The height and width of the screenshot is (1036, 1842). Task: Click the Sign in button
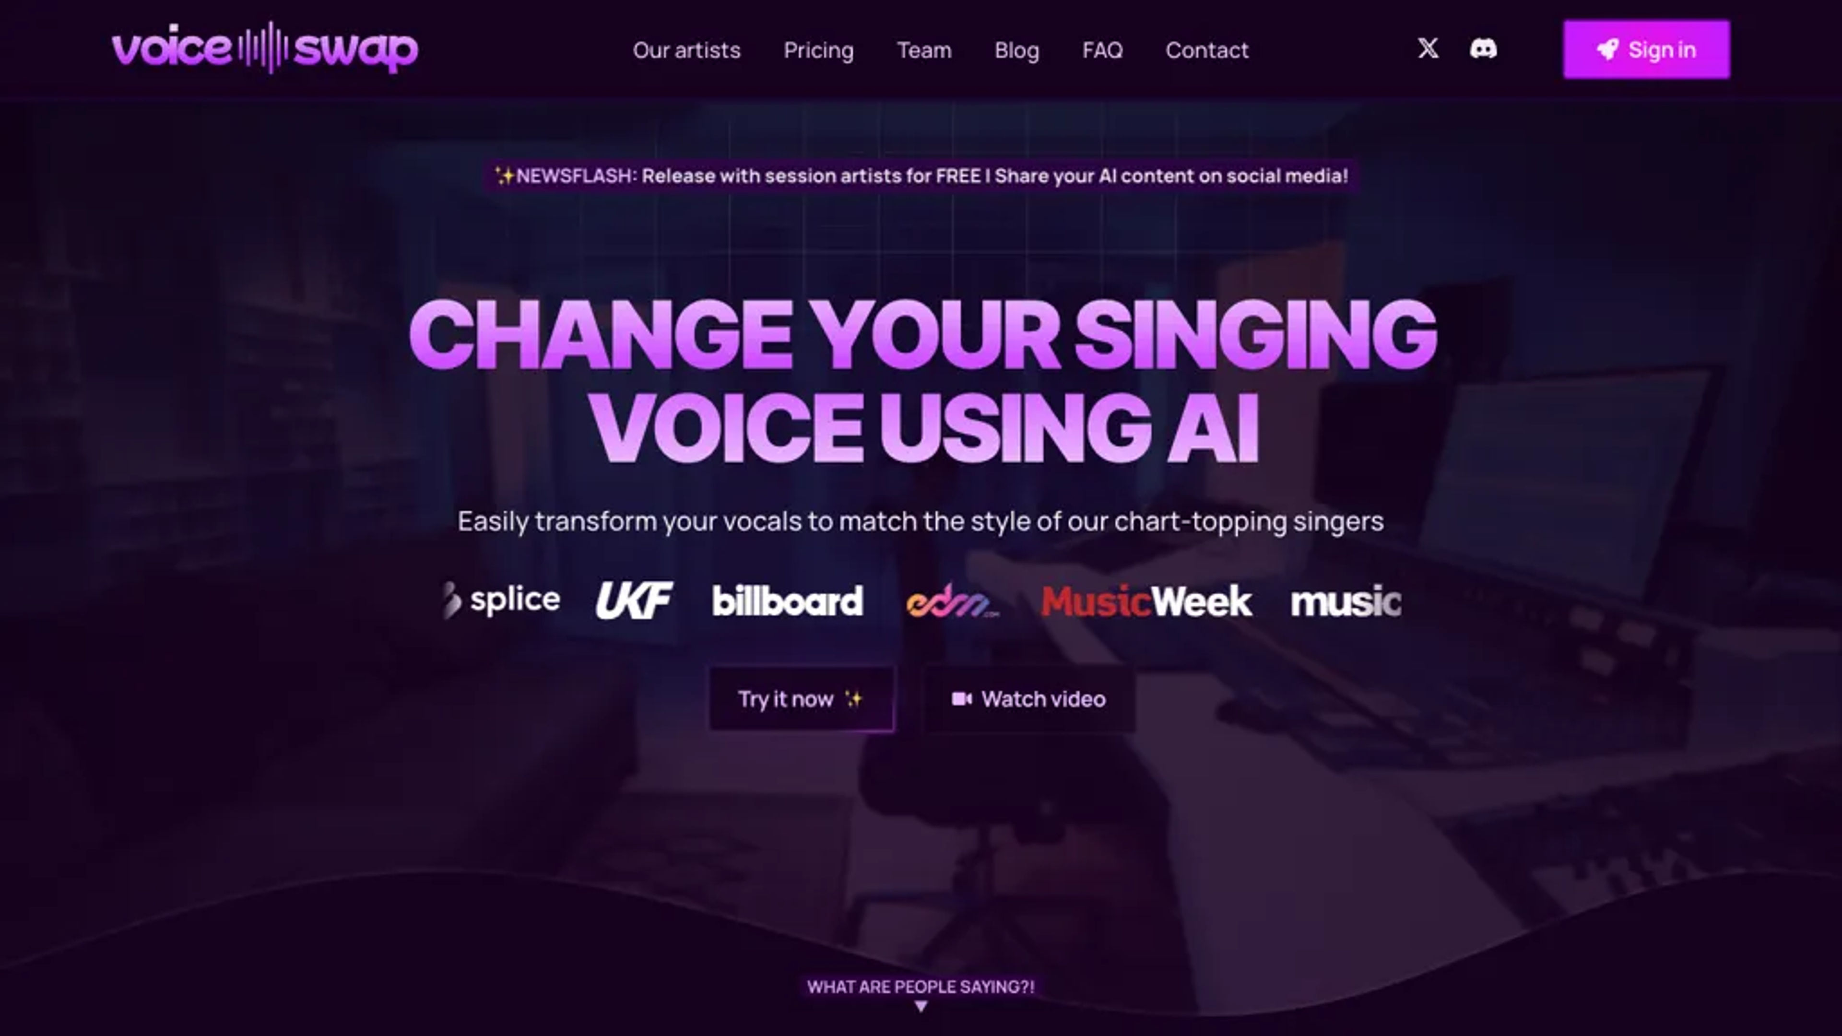[1646, 49]
